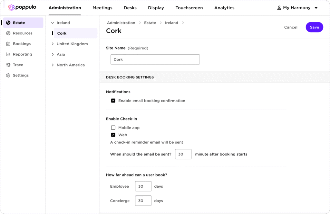Open the My Harmony dropdown arrow
Screen dimensions: 330x214
click(316, 8)
